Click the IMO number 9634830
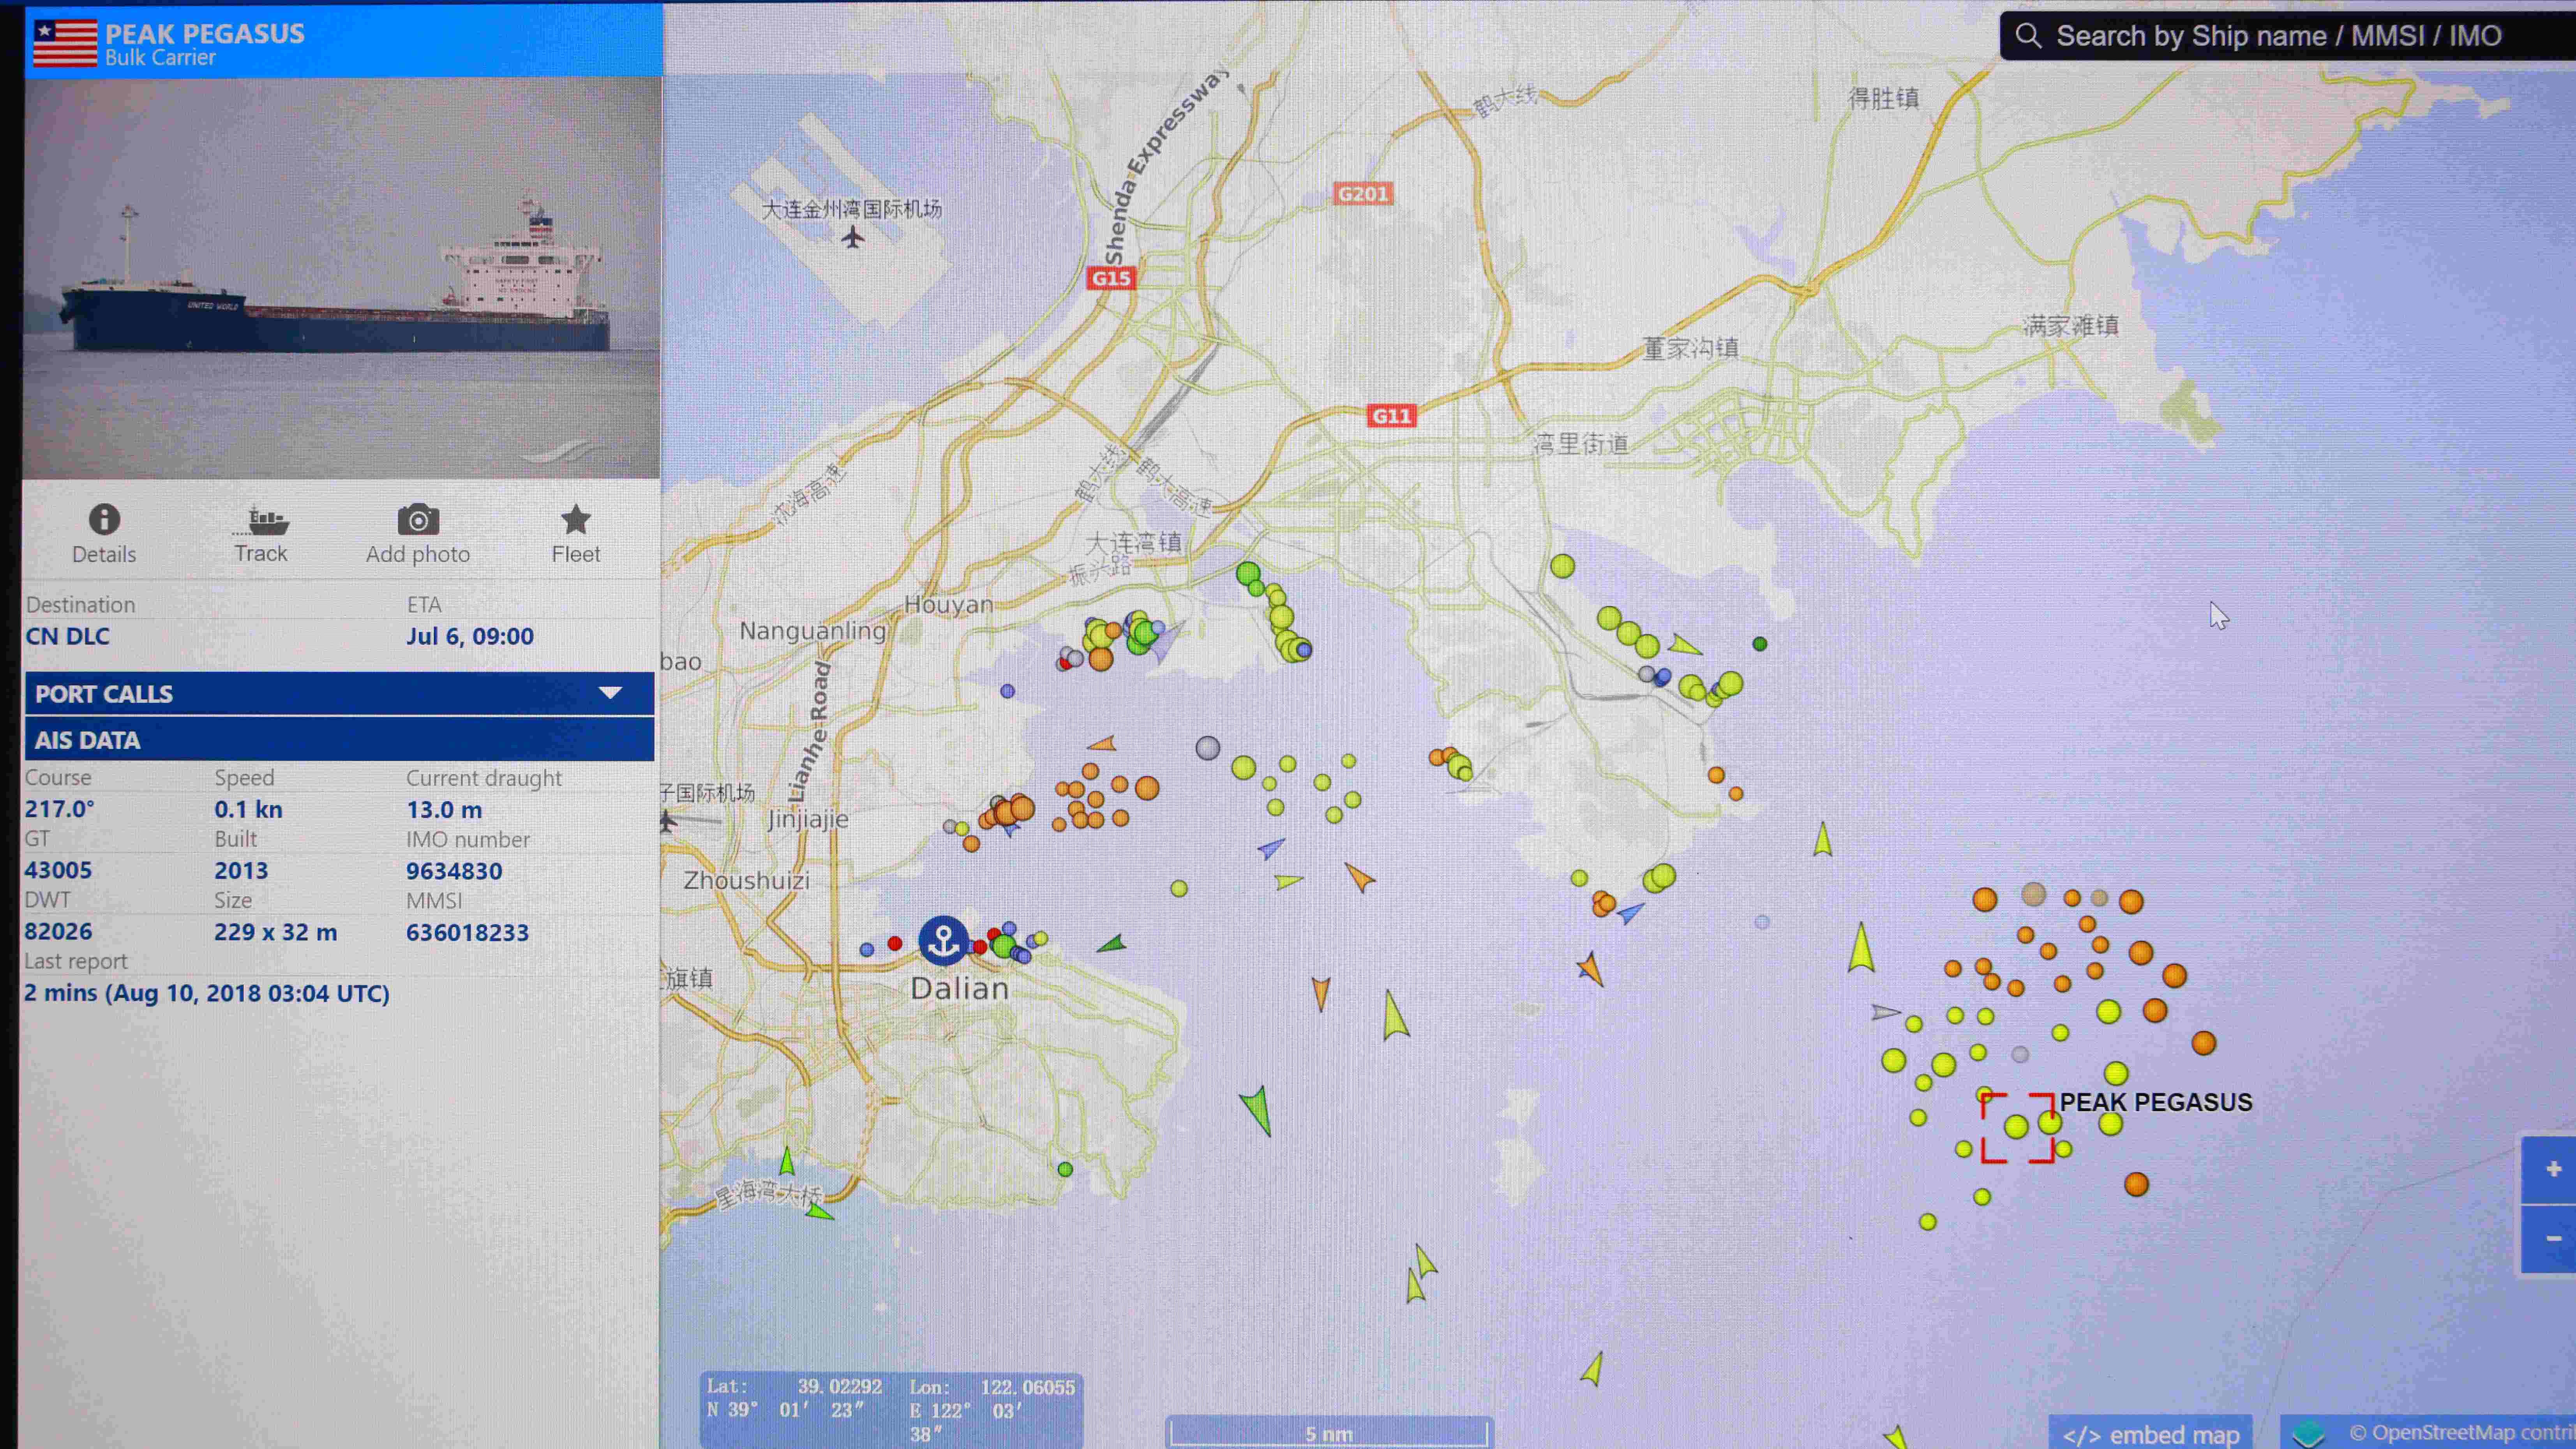 (x=454, y=871)
